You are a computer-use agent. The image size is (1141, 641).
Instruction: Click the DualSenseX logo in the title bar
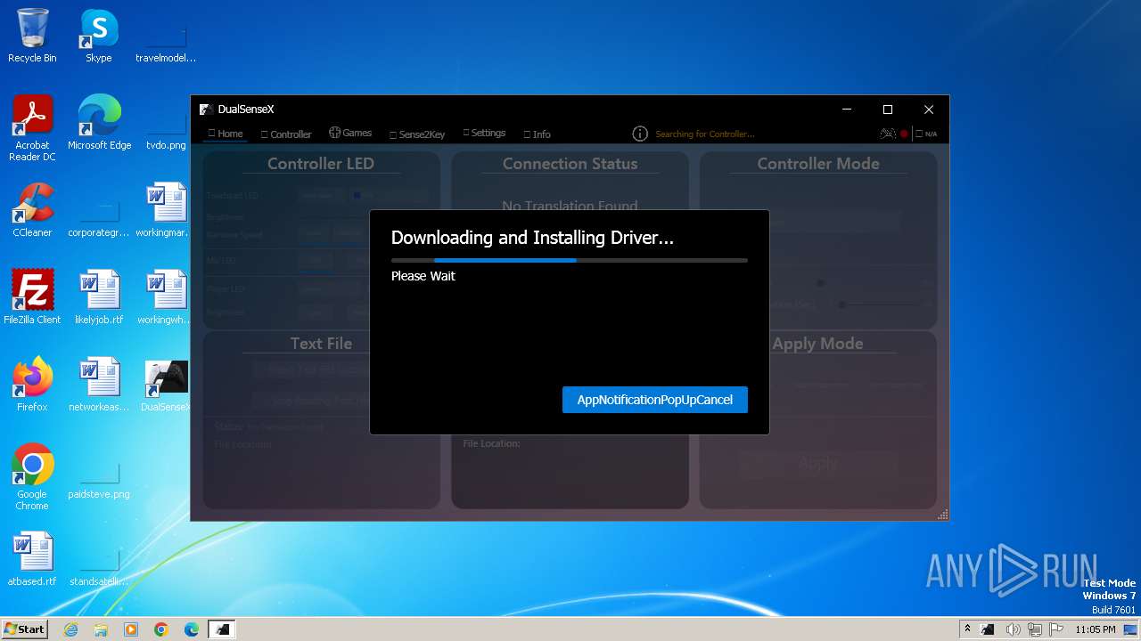pyautogui.click(x=205, y=110)
